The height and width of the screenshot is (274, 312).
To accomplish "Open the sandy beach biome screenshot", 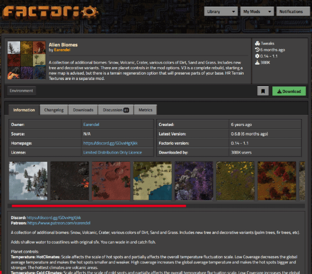I will [x=153, y=181].
